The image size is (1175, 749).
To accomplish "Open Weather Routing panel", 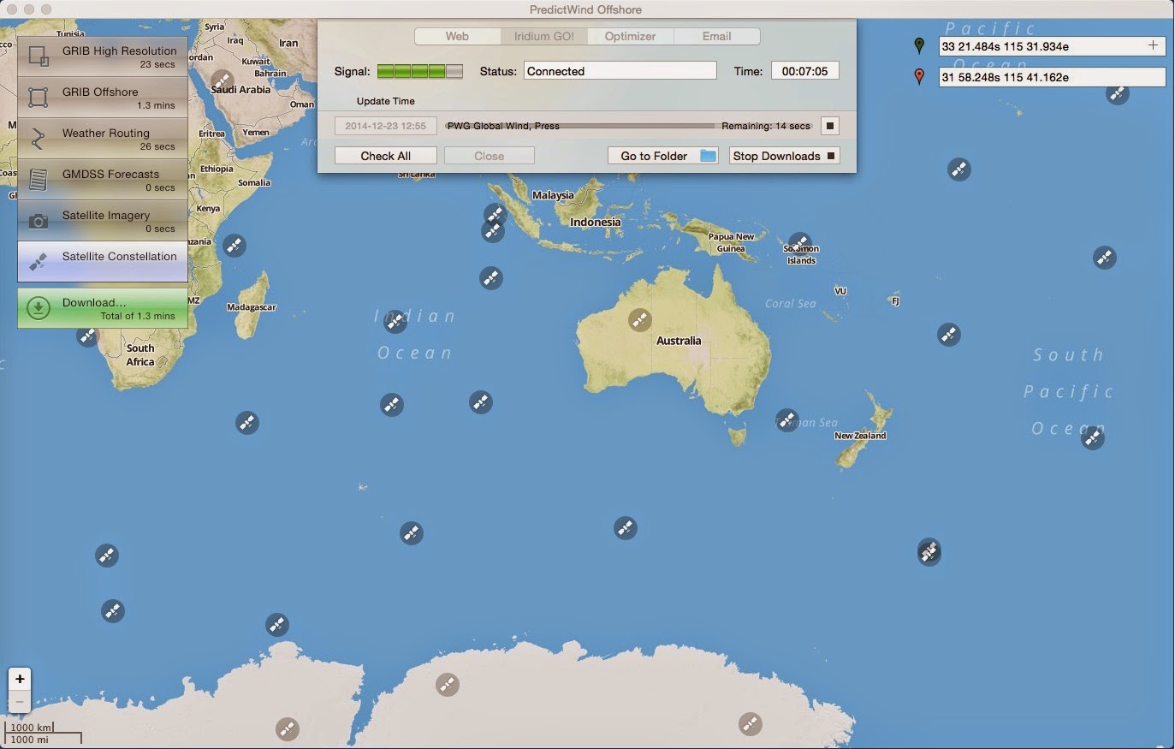I will pyautogui.click(x=103, y=139).
